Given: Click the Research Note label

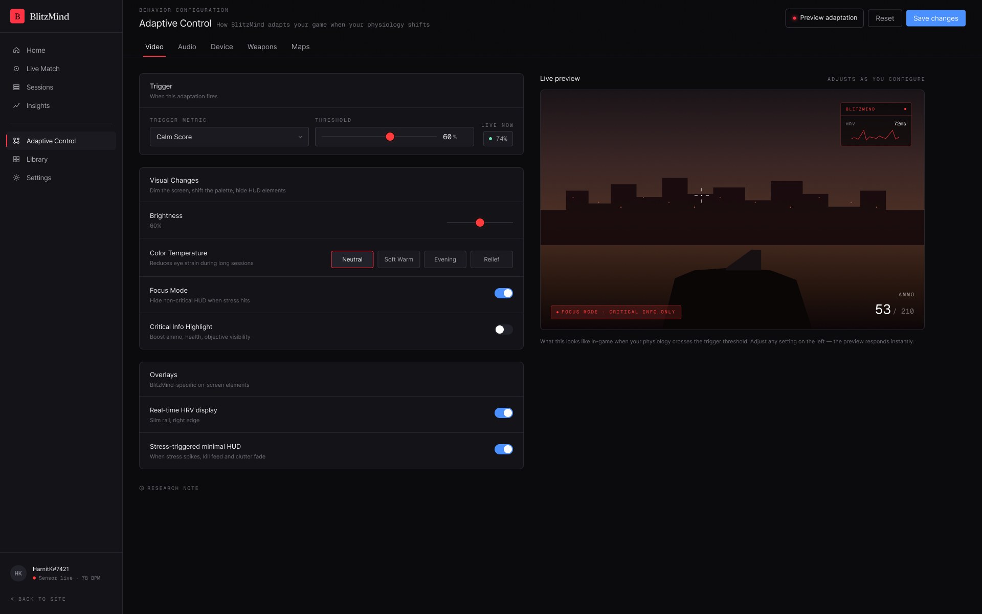Looking at the screenshot, I should point(173,488).
